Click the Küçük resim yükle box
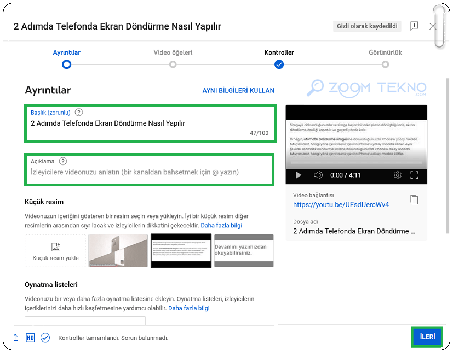 click(x=56, y=250)
